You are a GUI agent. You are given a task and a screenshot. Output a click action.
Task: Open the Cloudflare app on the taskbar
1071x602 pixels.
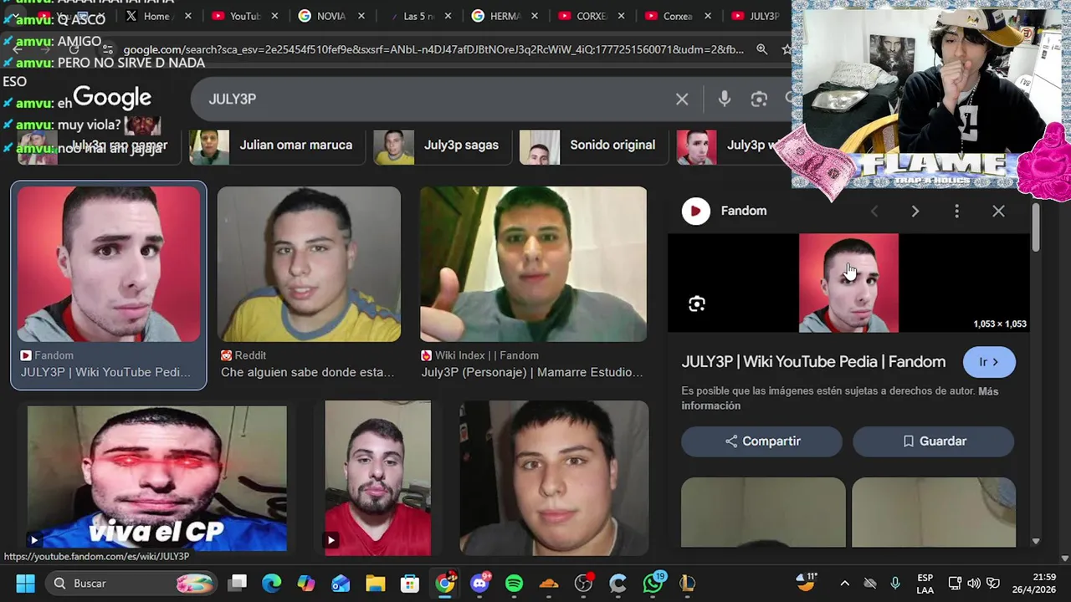[549, 583]
